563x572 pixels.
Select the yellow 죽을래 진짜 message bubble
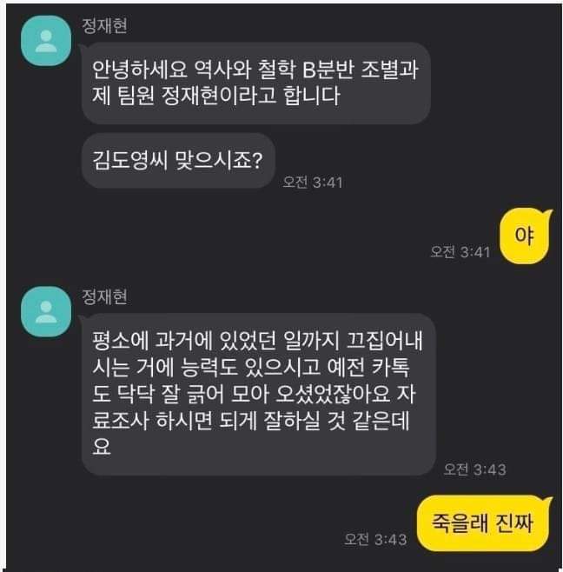484,522
